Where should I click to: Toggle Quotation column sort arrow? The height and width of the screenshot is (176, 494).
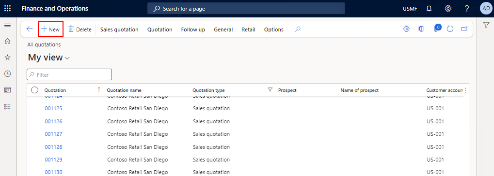[x=98, y=89]
